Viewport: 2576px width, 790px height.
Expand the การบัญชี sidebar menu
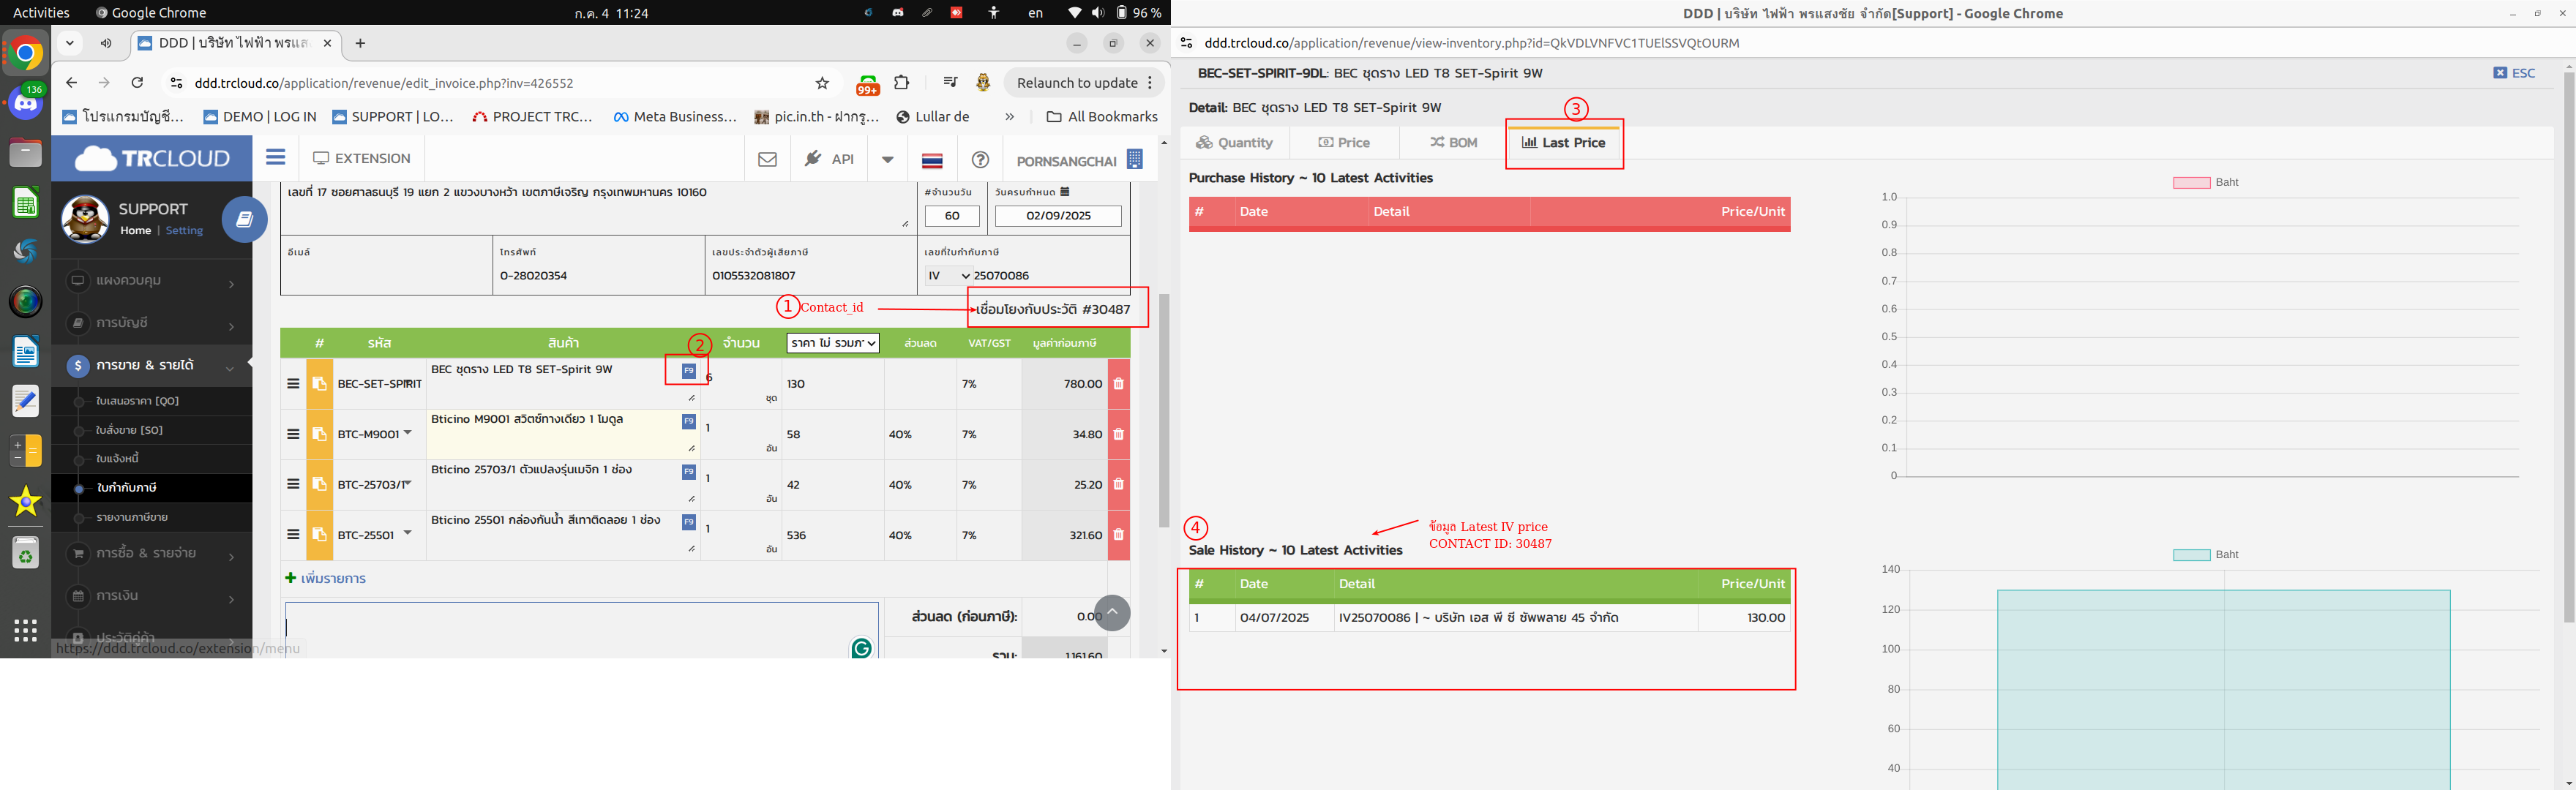152,323
